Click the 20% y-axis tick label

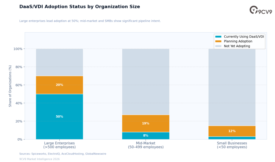[19, 121]
